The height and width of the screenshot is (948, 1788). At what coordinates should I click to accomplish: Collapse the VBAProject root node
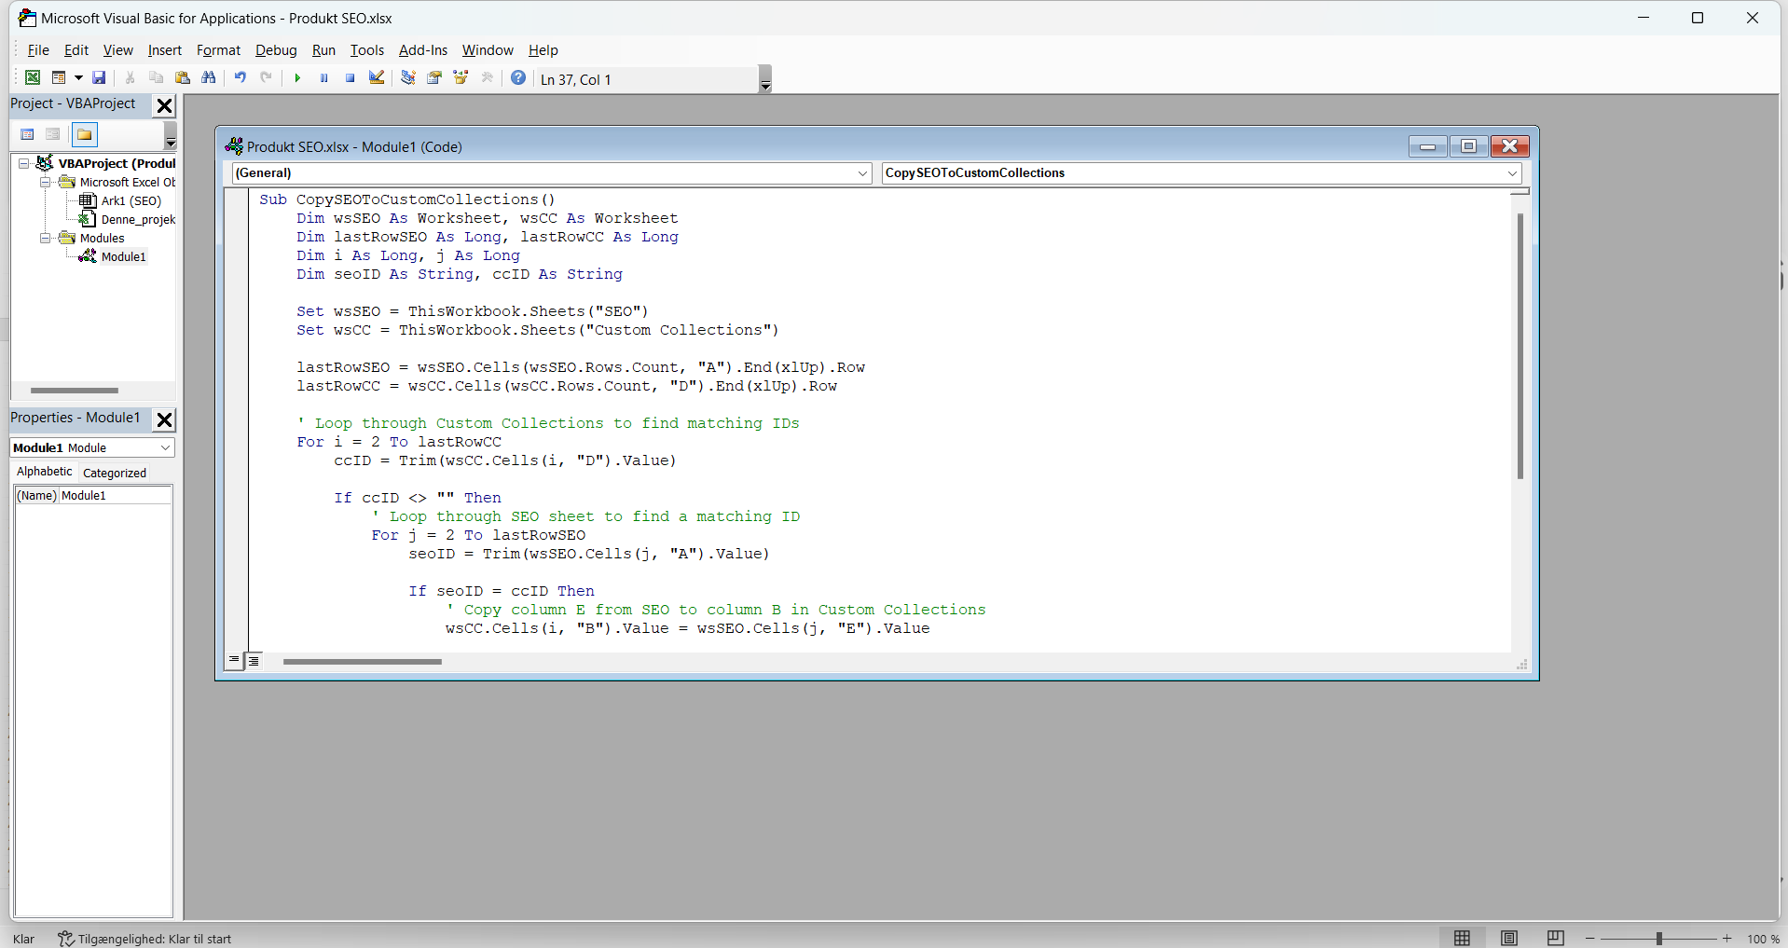[x=24, y=163]
